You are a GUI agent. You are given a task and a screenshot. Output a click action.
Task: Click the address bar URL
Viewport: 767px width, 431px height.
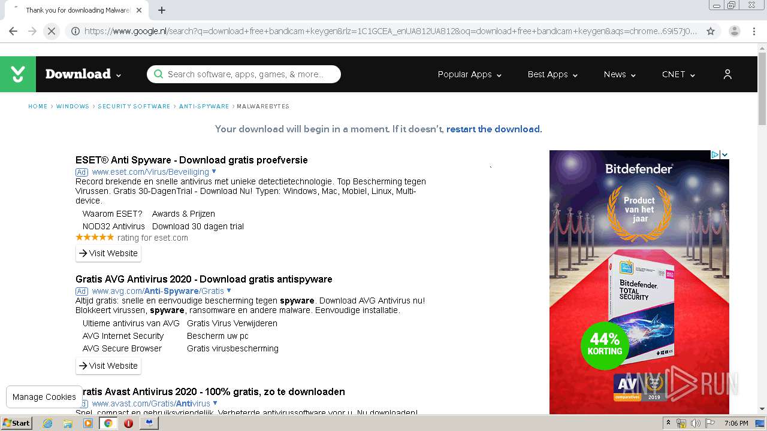click(x=391, y=31)
